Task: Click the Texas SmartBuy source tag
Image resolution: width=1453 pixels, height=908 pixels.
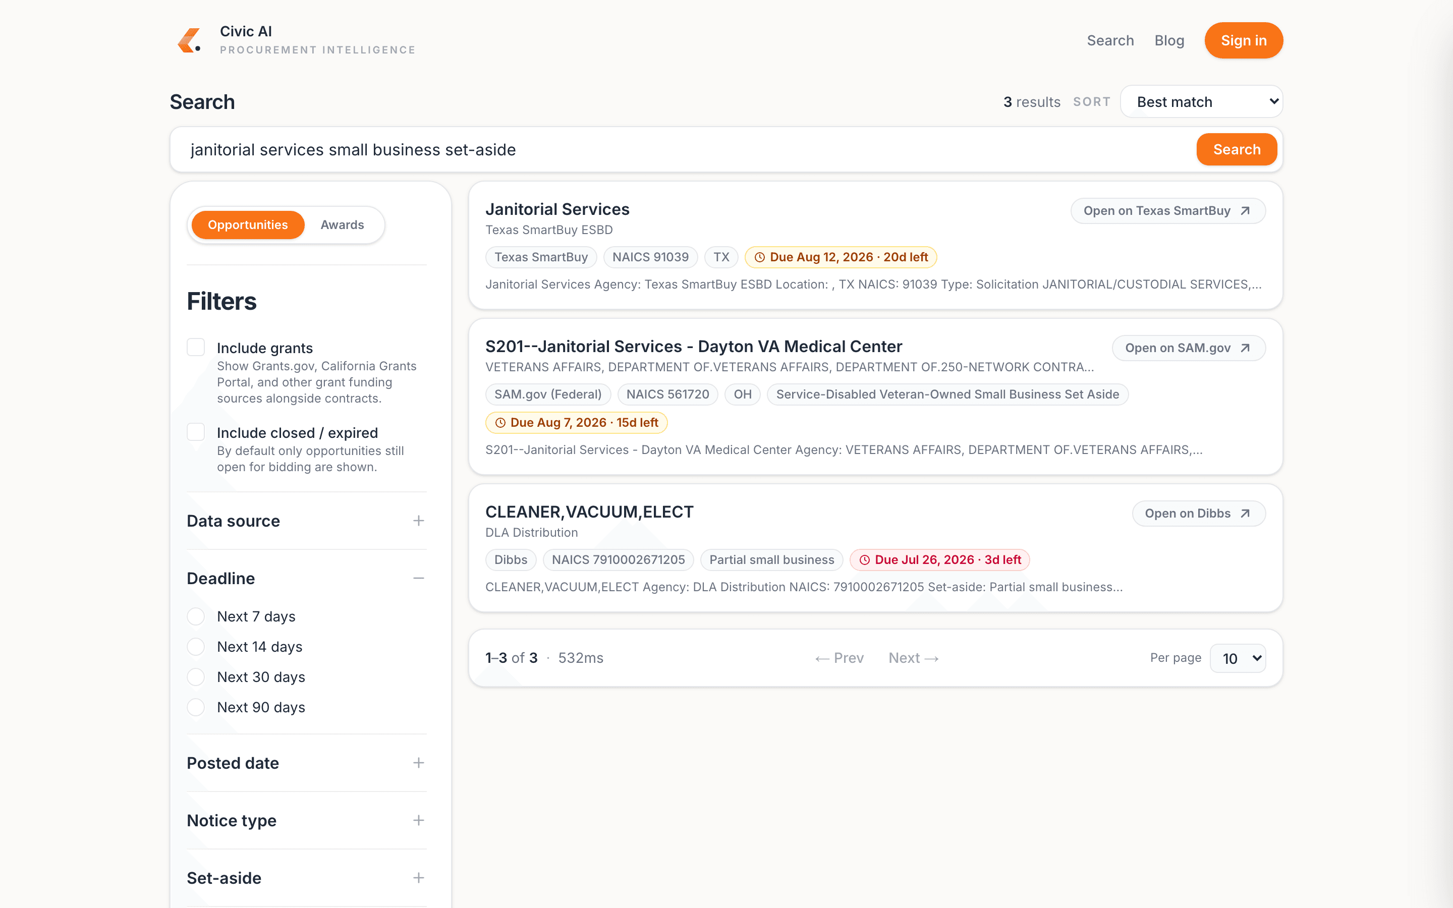Action: pyautogui.click(x=541, y=257)
